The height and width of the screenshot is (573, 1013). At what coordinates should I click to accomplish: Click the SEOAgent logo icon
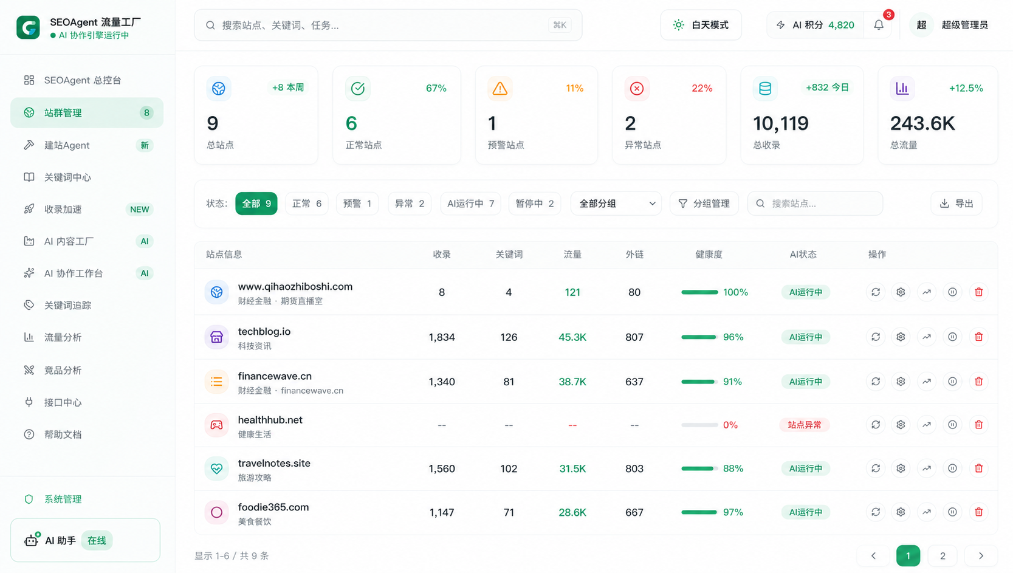[28, 27]
